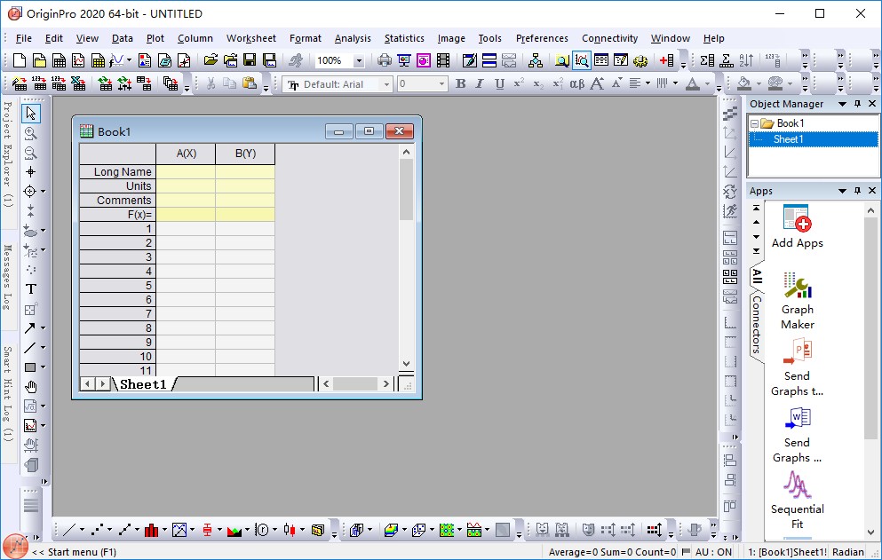The width and height of the screenshot is (882, 560).
Task: Select the Zoom In tool
Action: pyautogui.click(x=31, y=133)
